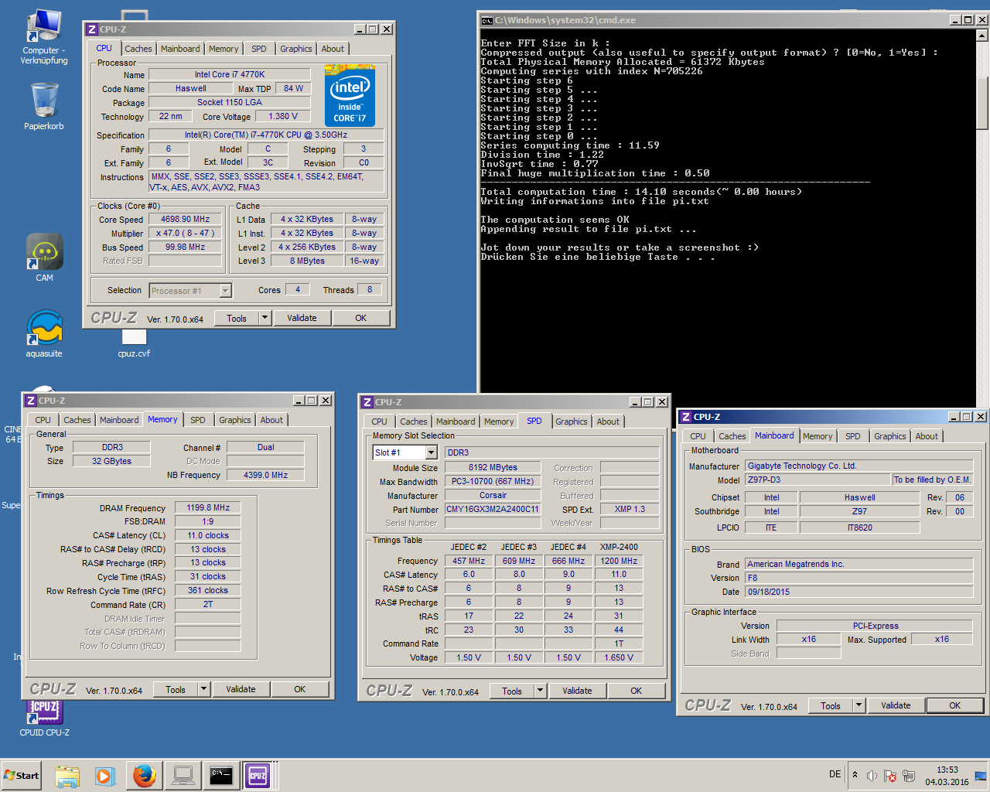Click the Corsair manufacturer field

click(493, 495)
